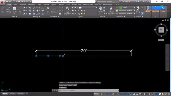Click Match Properties tool
The width and height of the screenshot is (171, 96).
pyautogui.click(x=111, y=10)
